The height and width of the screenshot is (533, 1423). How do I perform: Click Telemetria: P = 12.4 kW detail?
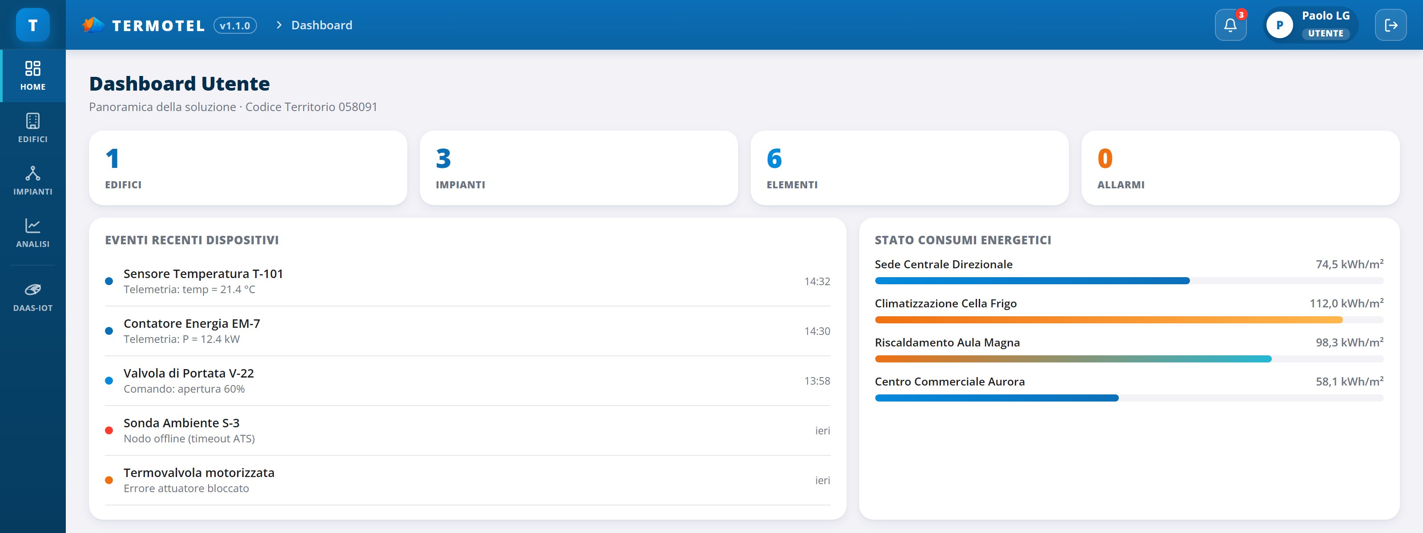(x=182, y=339)
